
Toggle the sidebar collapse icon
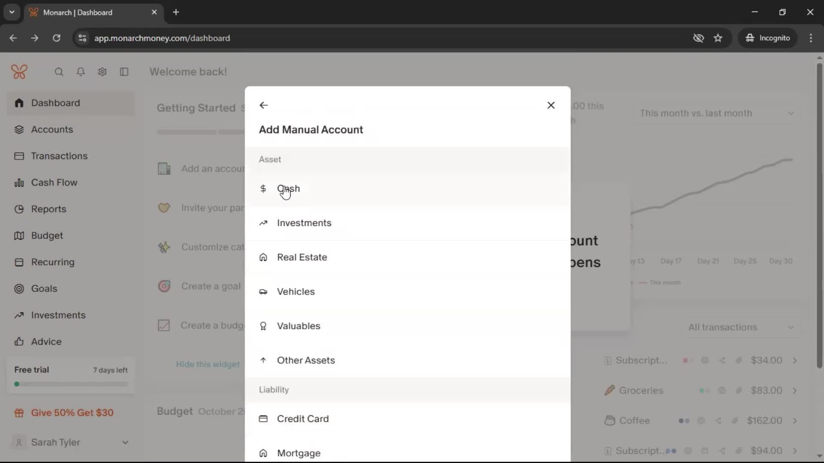point(124,72)
